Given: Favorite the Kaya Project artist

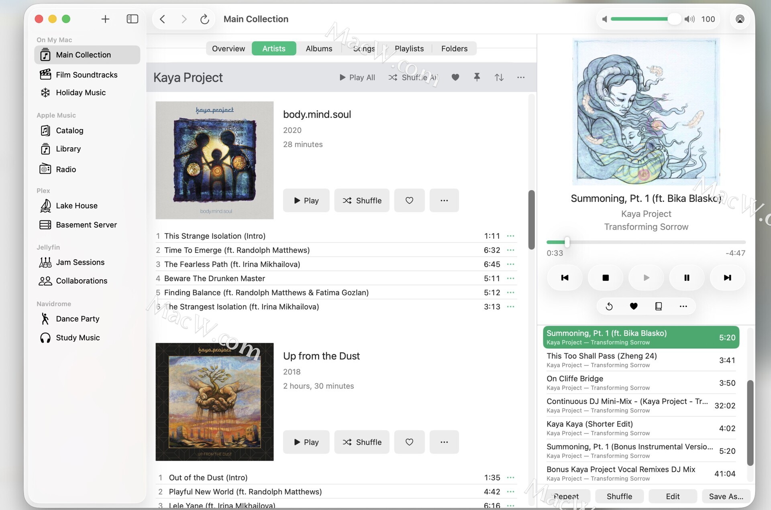Looking at the screenshot, I should 455,77.
